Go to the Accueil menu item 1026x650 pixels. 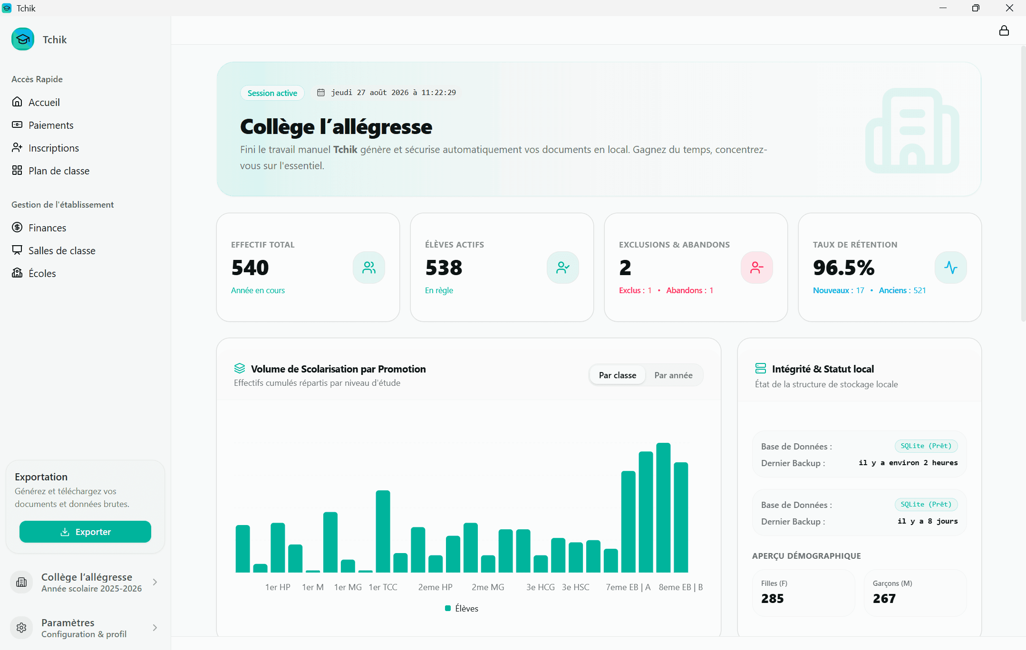tap(86, 102)
